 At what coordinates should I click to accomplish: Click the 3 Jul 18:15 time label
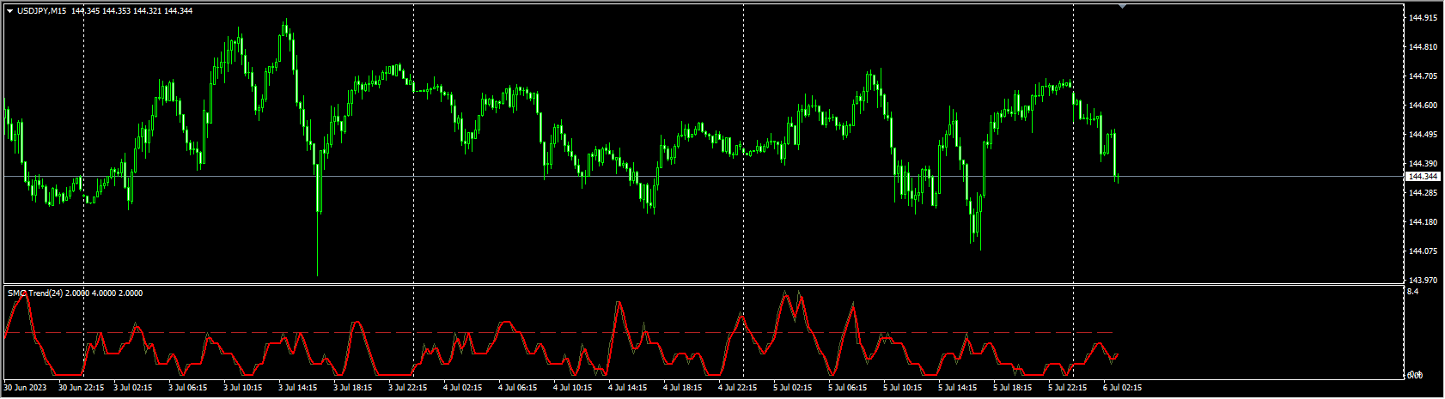[355, 388]
